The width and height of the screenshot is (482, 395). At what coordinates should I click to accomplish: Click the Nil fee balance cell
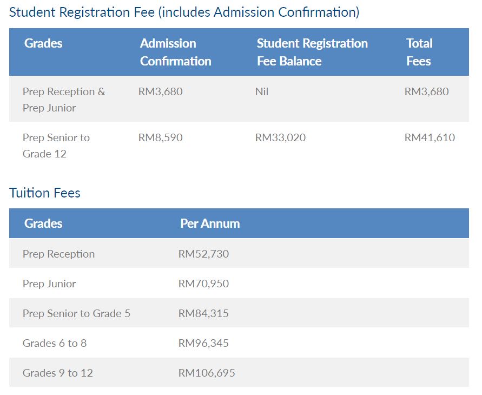pos(262,92)
